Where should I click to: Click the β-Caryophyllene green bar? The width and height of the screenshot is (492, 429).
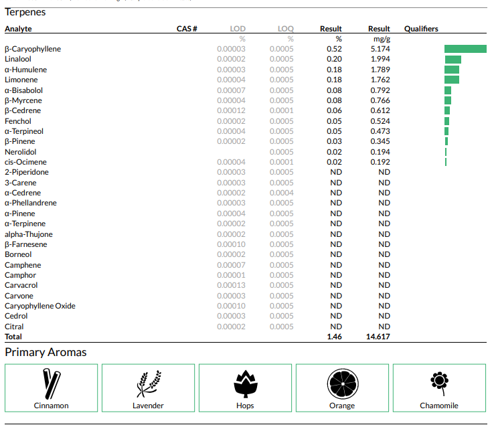[x=465, y=49]
